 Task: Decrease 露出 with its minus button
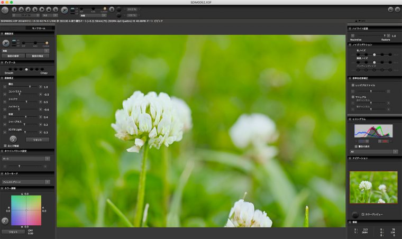click(x=5, y=87)
